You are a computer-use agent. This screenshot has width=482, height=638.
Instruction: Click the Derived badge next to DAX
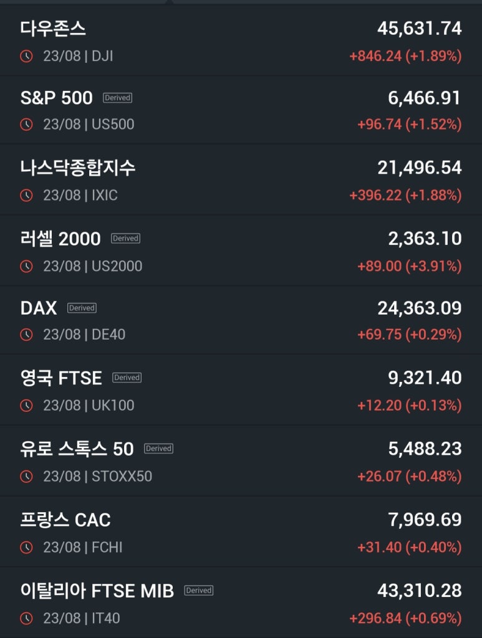(x=82, y=308)
